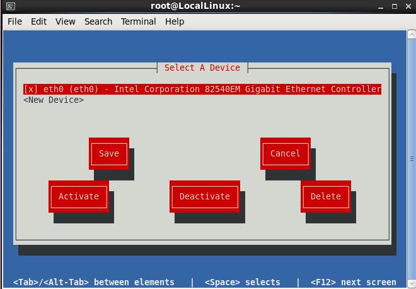Viewport: 416px width, 289px height.
Task: Click the scrollbar down arrow
Action: 412,283
